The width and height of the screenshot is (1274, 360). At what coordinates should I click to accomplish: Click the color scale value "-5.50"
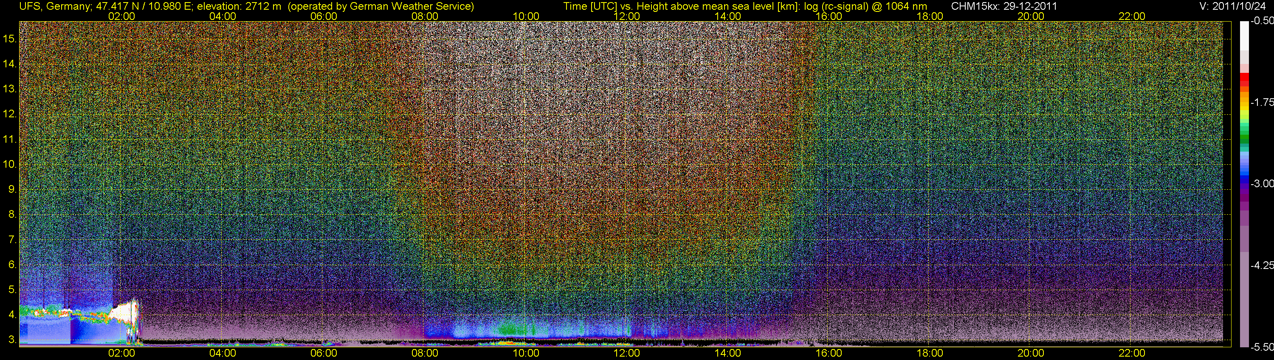coord(1262,347)
